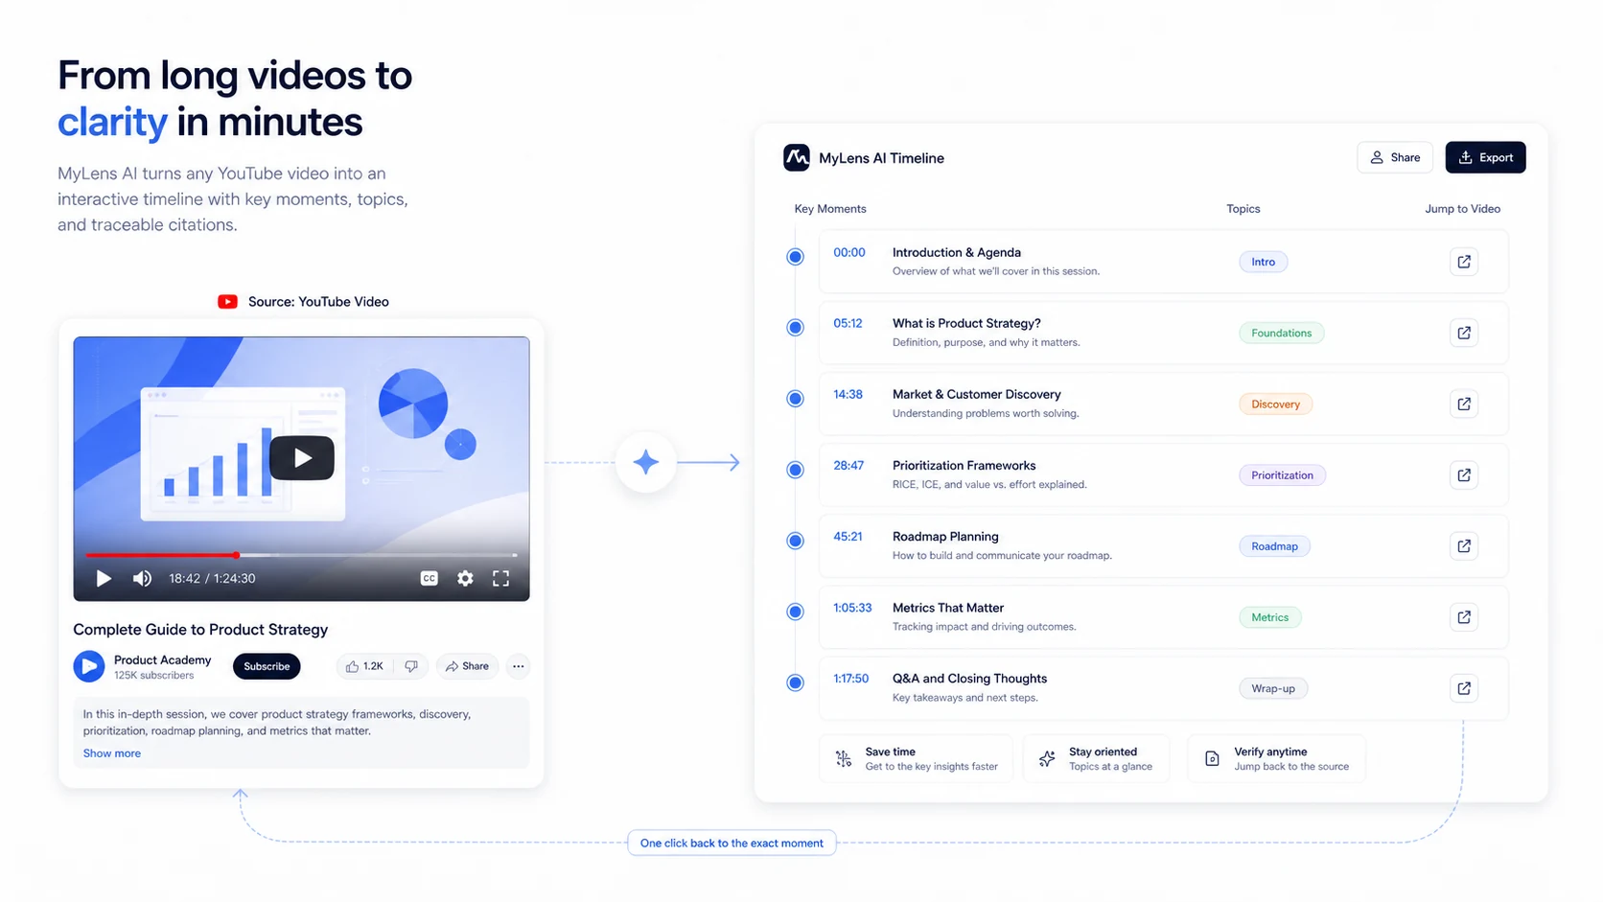The image size is (1603, 902).
Task: Click the Stay oriented sparkle icon
Action: 1047,759
